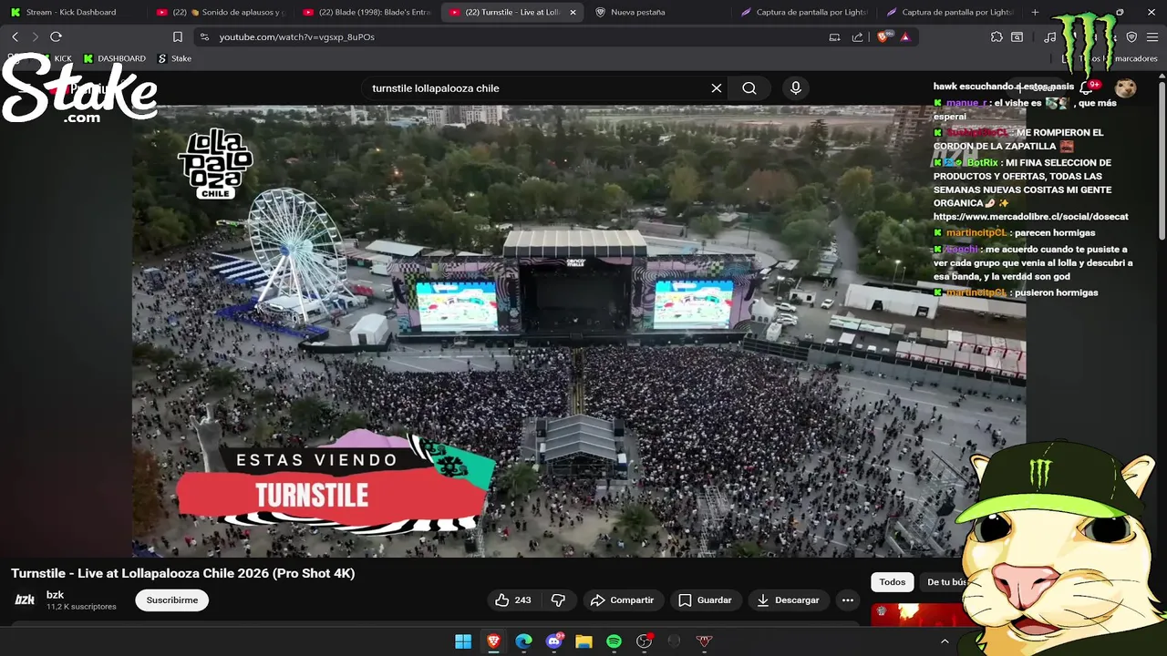Screen dimensions: 1167x656
Task: Open the Brave VPN shield icon
Action: tap(1131, 36)
